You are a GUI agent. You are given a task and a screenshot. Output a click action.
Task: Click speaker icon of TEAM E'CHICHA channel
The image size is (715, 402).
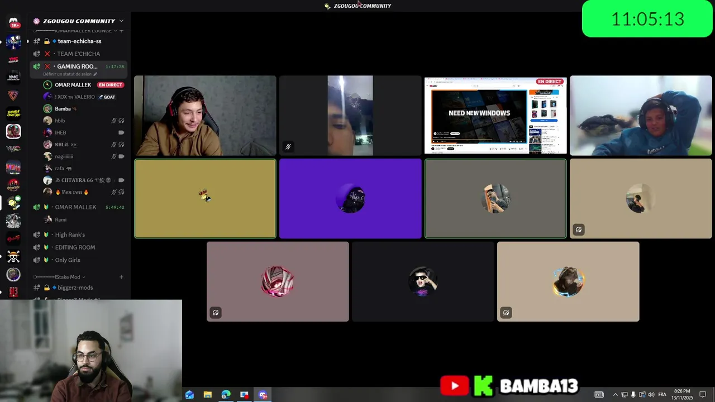(x=36, y=54)
